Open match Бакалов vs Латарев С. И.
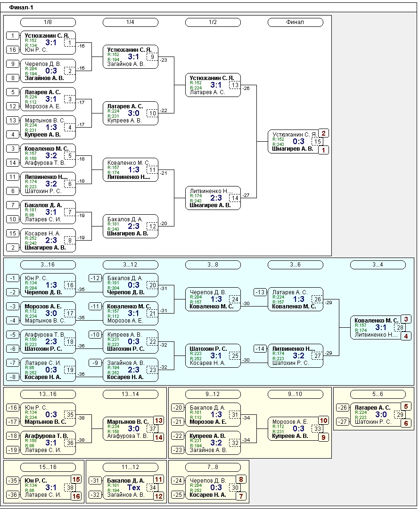This screenshot has width=419, height=509. 48,212
